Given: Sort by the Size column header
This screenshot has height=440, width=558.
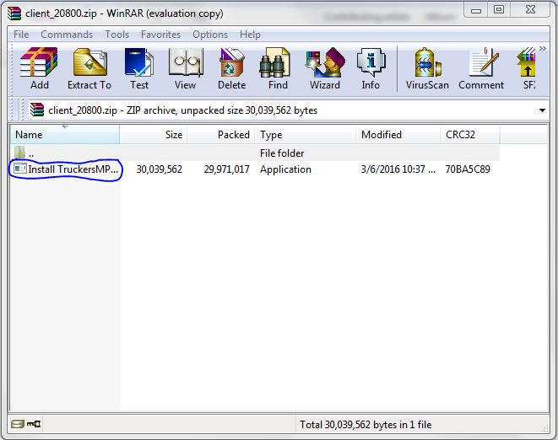Looking at the screenshot, I should 154,135.
